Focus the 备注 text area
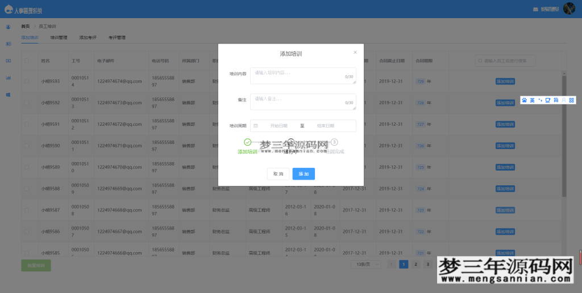The height and width of the screenshot is (293, 582). tap(303, 102)
